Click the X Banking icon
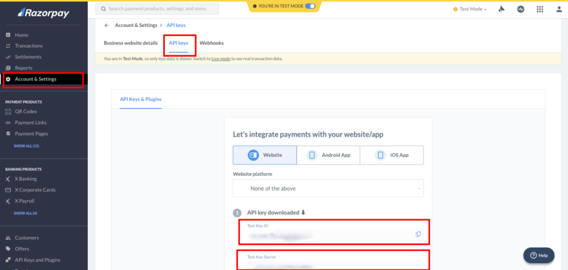Viewport: 568px width, 270px height. (x=8, y=179)
